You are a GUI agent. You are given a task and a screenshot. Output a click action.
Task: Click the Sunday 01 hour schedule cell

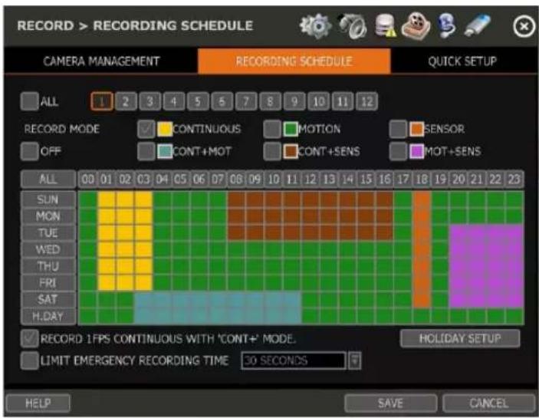107,199
